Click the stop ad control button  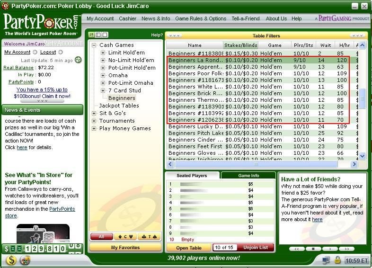[x=313, y=249]
